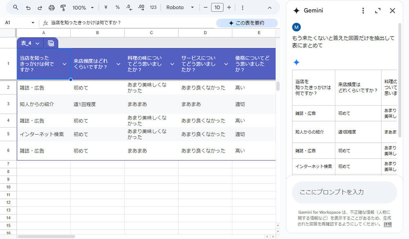Screen dimensions: 409x239
Task: Click the scroll-down arrow of sheet
Action: pos(278,231)
